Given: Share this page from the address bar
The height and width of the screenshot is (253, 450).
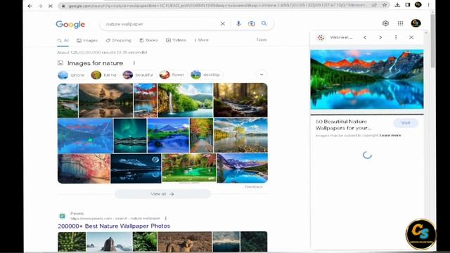Looking at the screenshot, I should (x=375, y=5).
